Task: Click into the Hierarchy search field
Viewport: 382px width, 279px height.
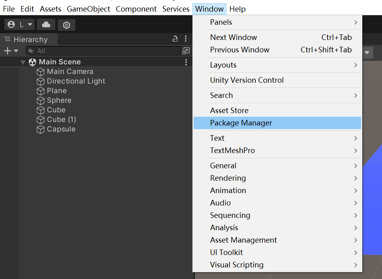Action: pos(103,51)
